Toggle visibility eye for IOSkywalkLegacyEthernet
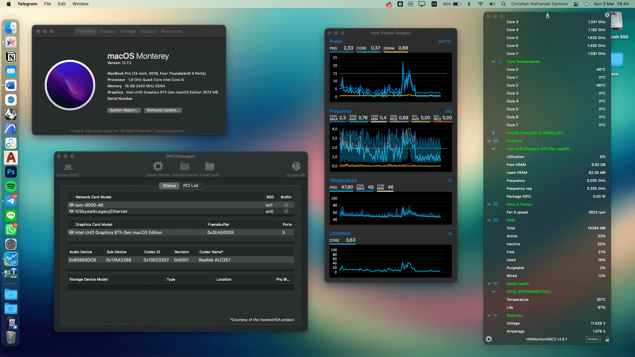Image resolution: width=635 pixels, height=357 pixels. click(x=71, y=211)
